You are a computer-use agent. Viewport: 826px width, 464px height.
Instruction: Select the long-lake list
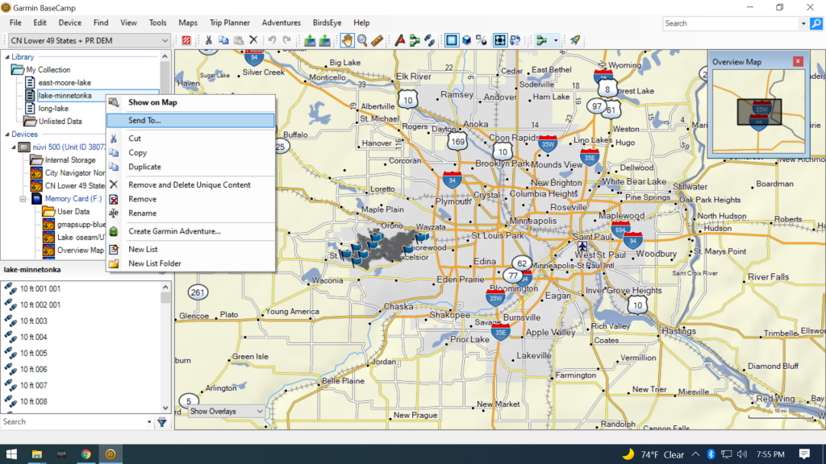[53, 109]
